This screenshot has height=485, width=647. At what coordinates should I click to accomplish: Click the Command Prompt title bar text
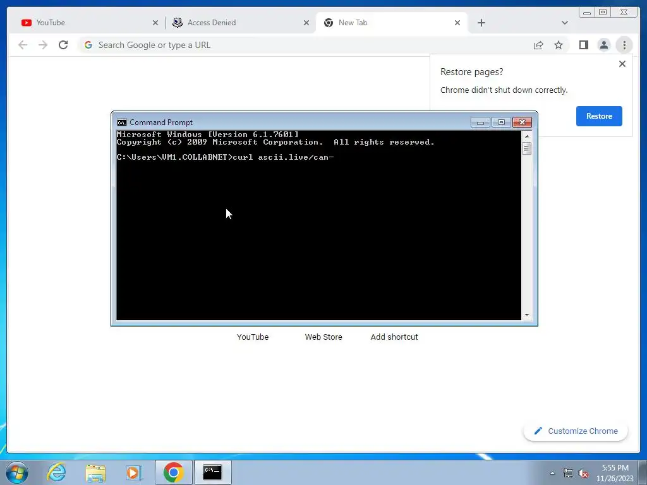161,123
